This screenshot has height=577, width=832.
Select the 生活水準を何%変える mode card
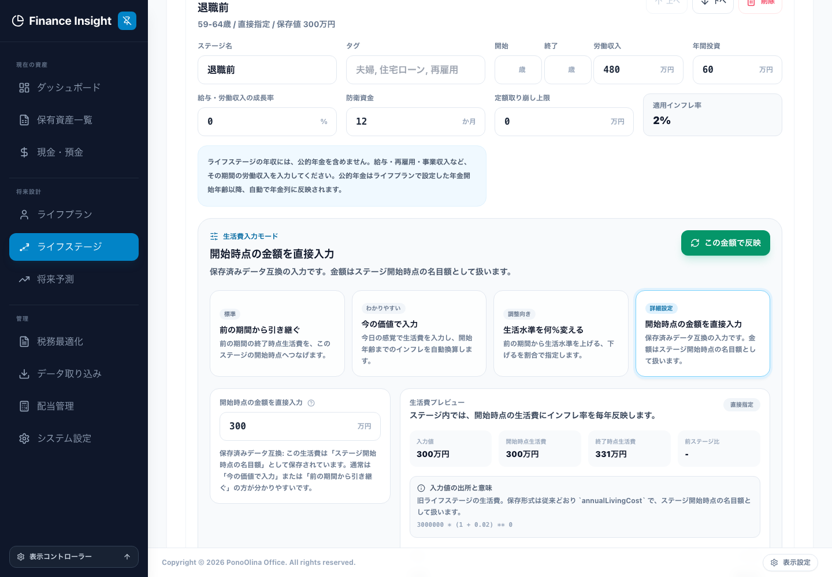click(561, 334)
